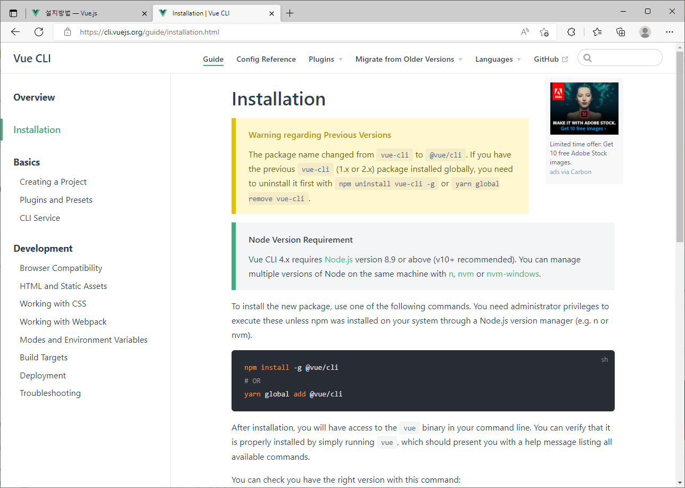This screenshot has height=488, width=685.
Task: Open the Config Reference nav item
Action: tap(266, 59)
